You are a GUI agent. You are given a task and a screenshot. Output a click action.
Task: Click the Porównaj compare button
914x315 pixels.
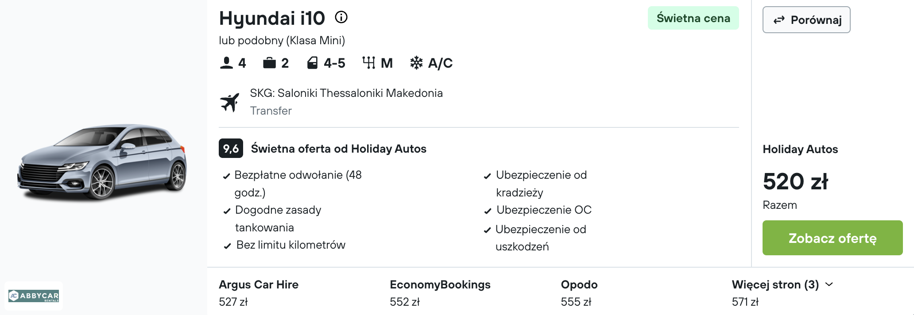806,20
